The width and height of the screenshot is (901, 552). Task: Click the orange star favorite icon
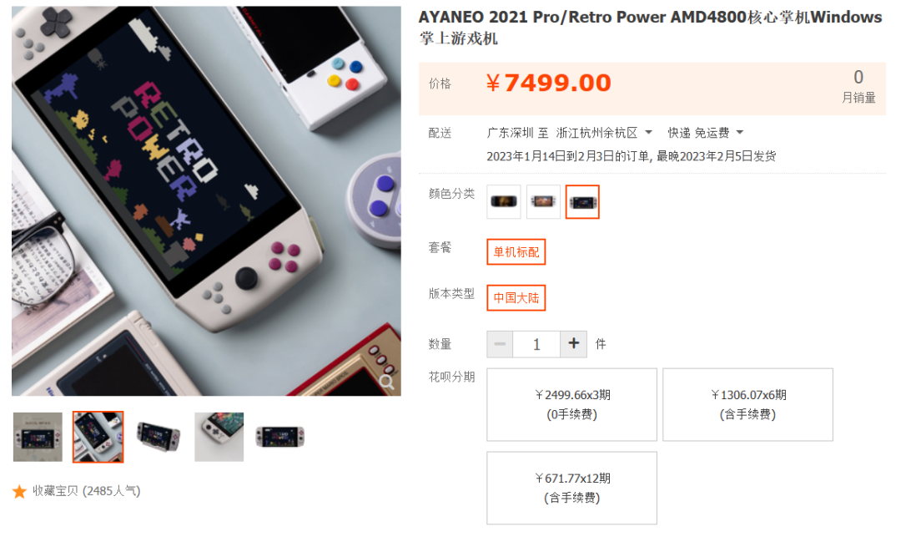pos(19,492)
